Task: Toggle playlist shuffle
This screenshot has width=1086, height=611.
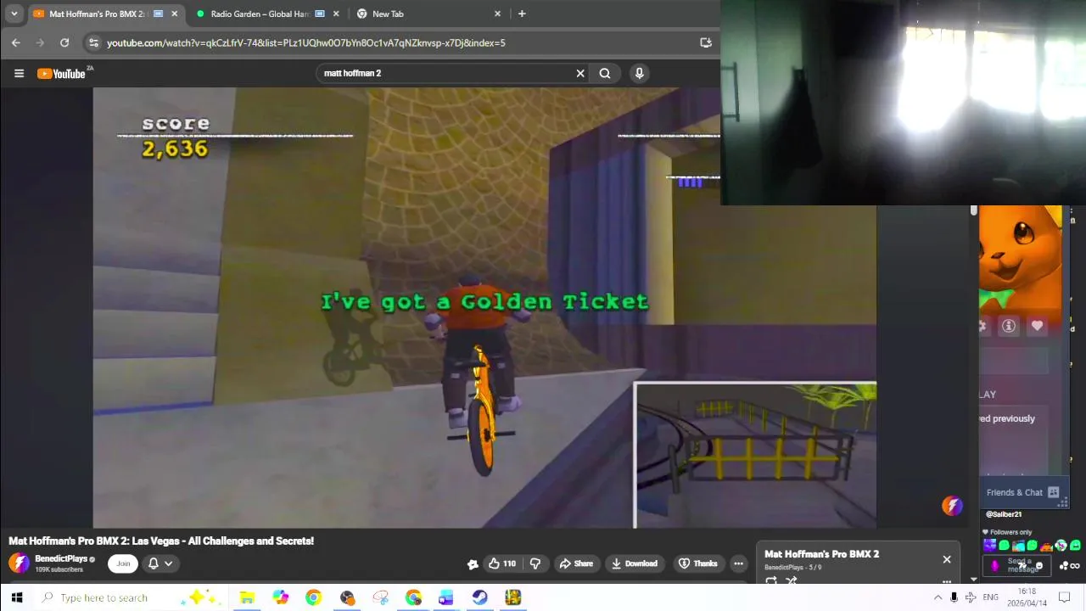Action: (x=792, y=581)
